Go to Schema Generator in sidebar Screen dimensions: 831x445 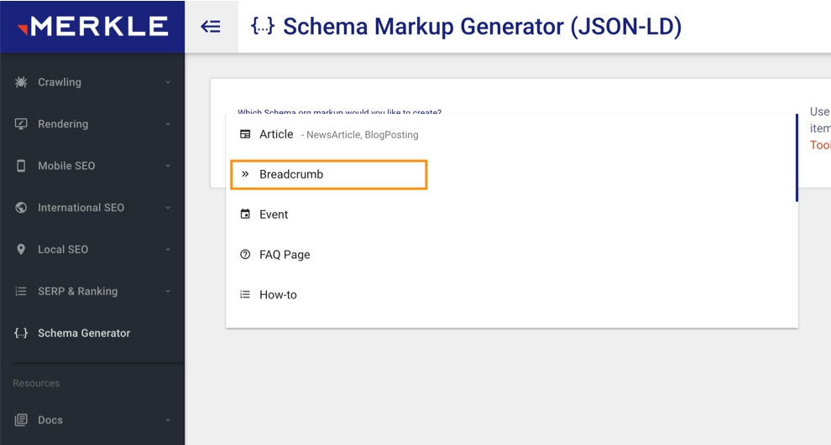pos(92,333)
